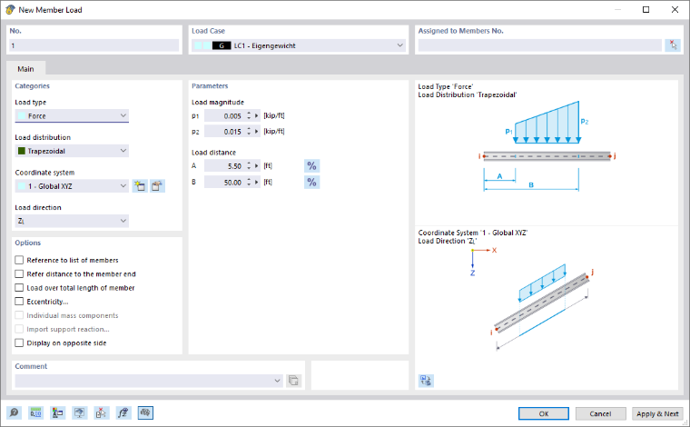Click the Apply & Next button
Screen dimensions: 690x427
pos(657,413)
